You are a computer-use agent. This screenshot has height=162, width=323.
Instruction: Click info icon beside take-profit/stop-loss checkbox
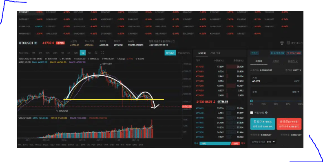pyautogui.click(x=266, y=113)
